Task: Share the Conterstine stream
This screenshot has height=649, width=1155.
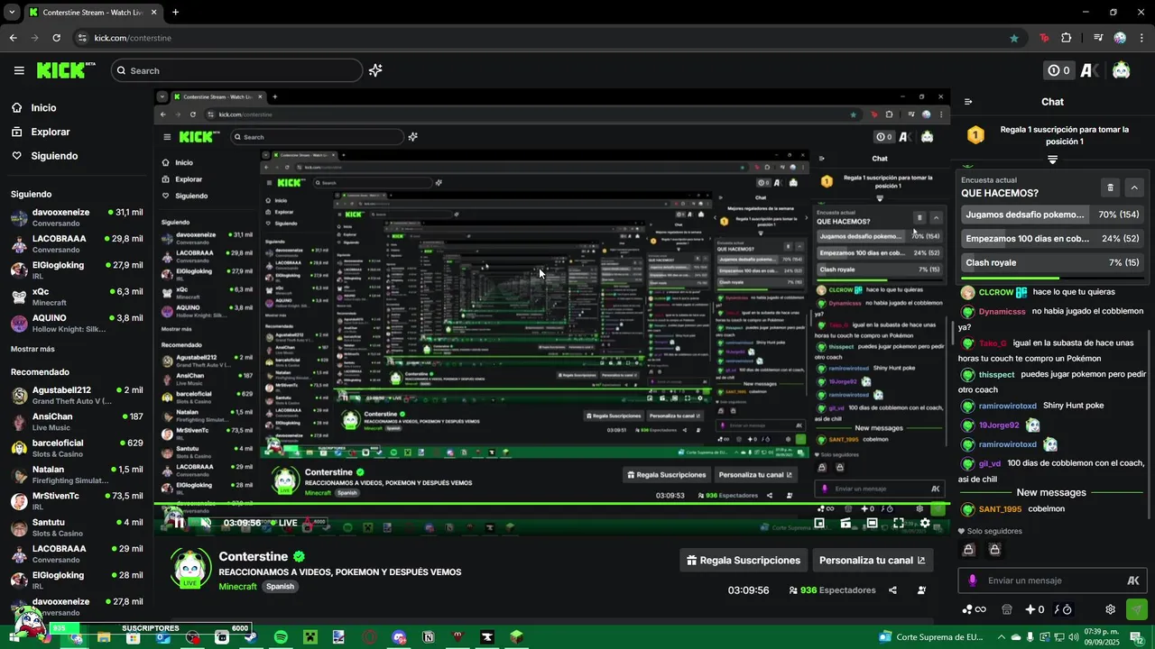Action: 892,590
